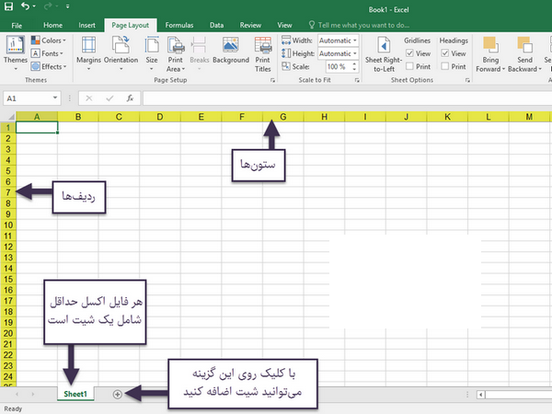Viewport: 552px width, 414px height.
Task: Click the Background image button
Action: pyautogui.click(x=231, y=51)
